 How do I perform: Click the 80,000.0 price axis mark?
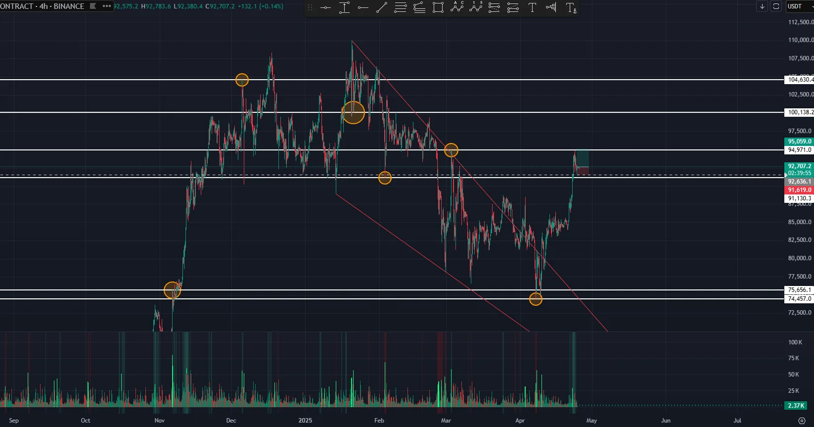[x=800, y=258]
